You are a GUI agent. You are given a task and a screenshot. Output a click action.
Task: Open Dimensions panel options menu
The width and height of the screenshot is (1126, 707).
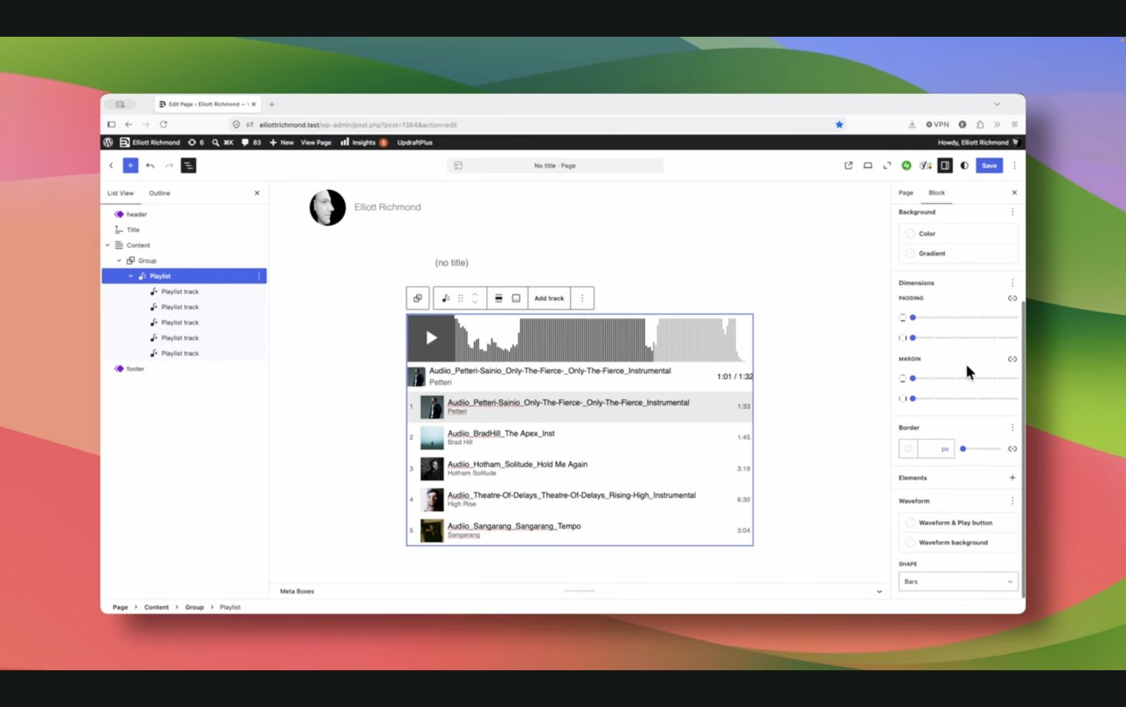point(1013,283)
